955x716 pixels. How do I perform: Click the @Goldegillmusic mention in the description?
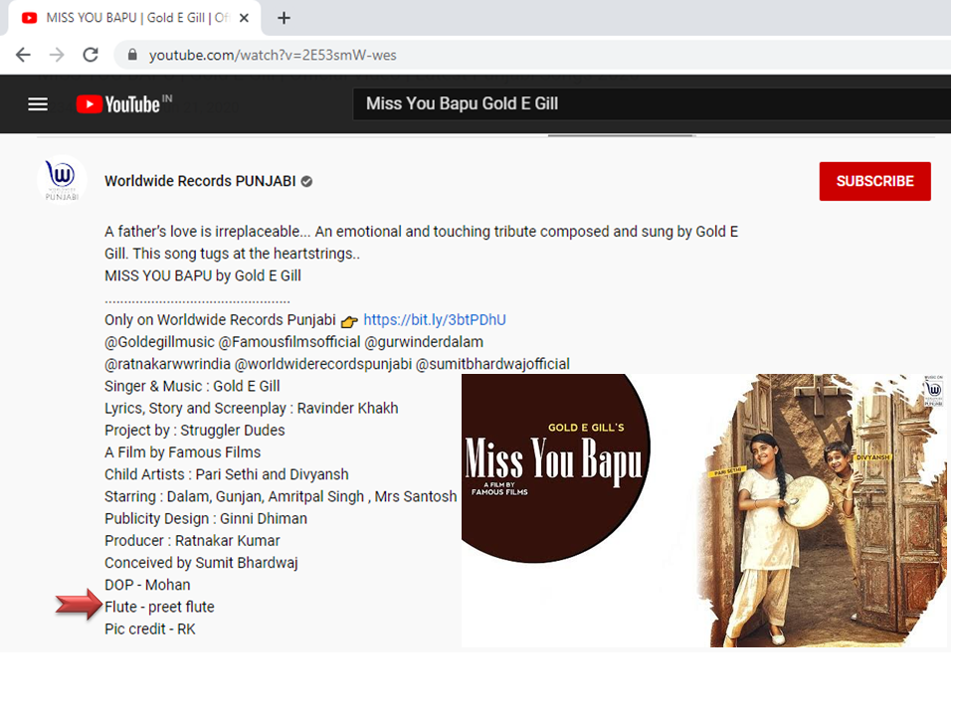159,342
